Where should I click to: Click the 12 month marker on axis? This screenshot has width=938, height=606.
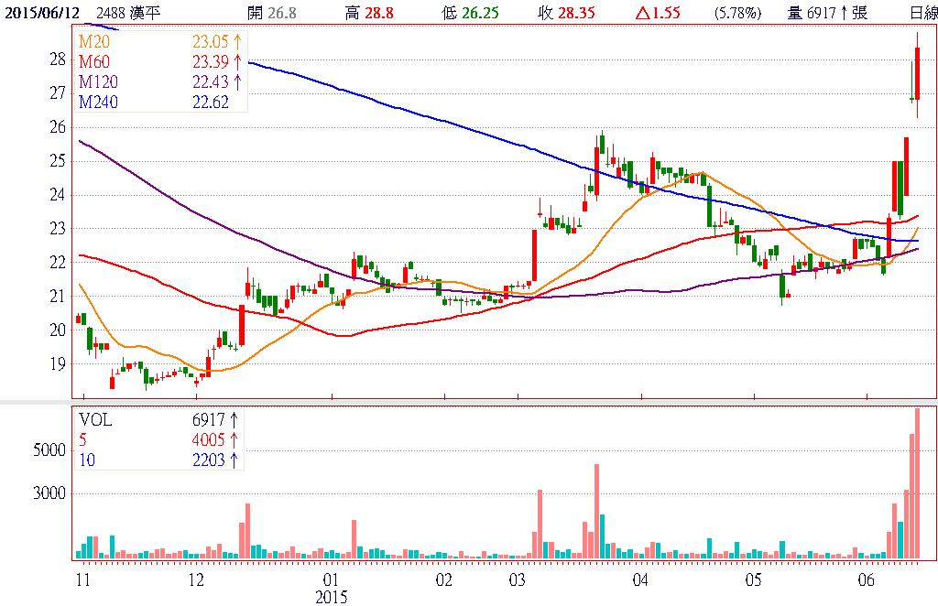(195, 580)
